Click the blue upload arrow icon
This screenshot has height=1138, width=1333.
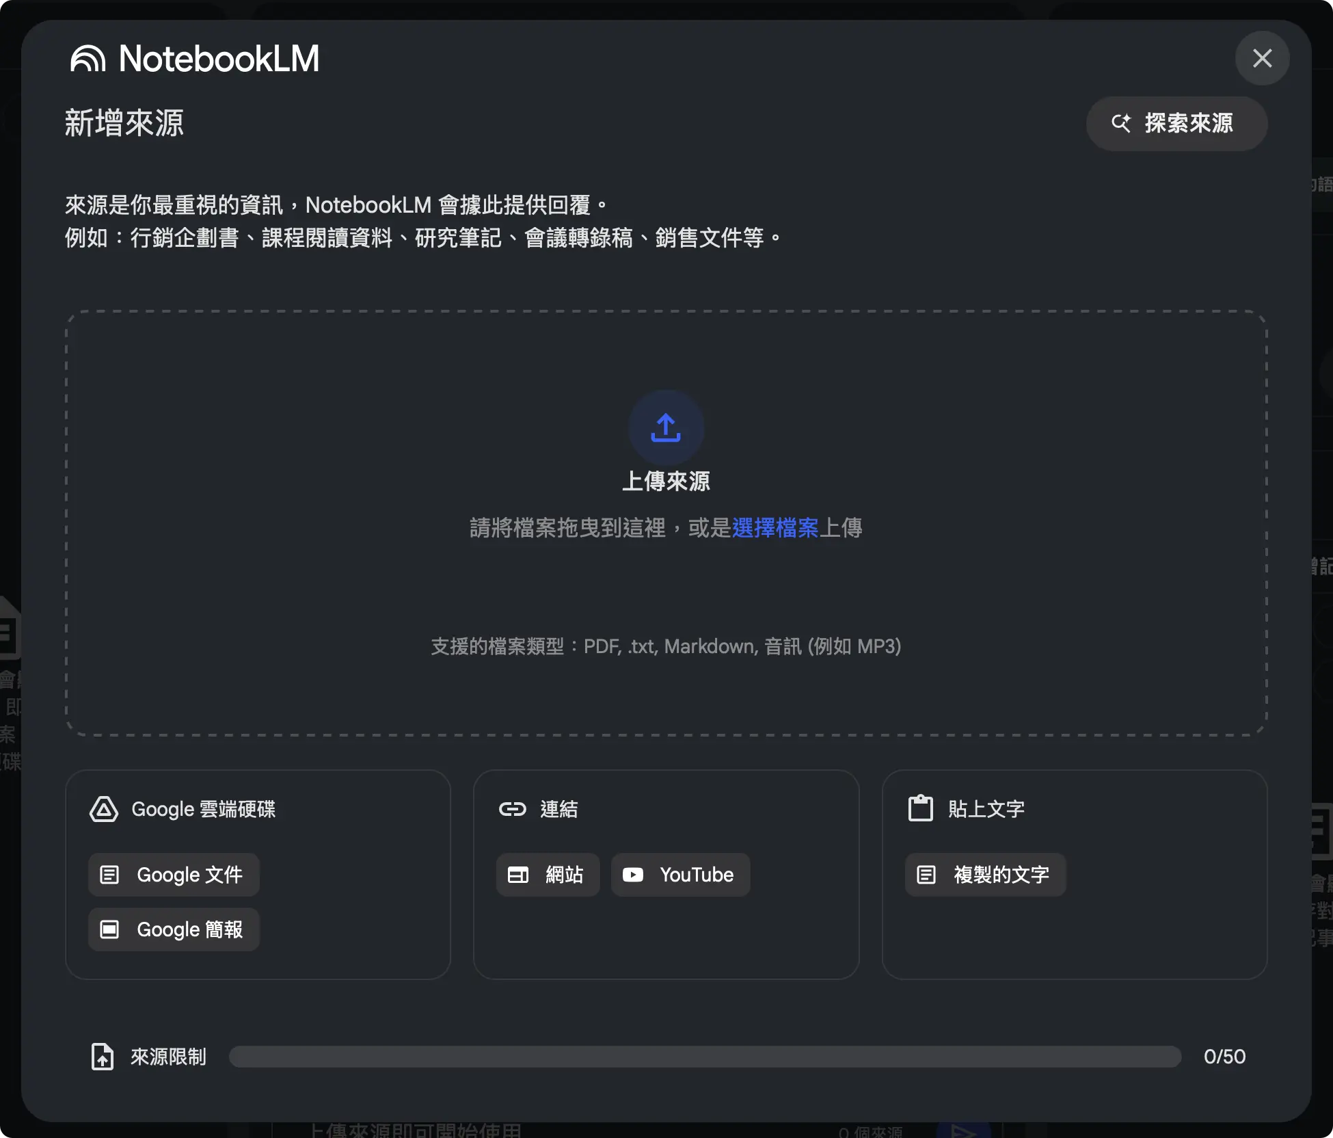[666, 428]
